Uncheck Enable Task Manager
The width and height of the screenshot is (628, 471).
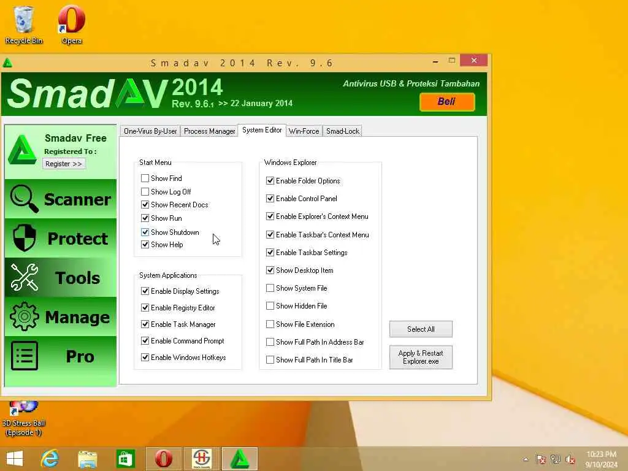click(x=145, y=324)
